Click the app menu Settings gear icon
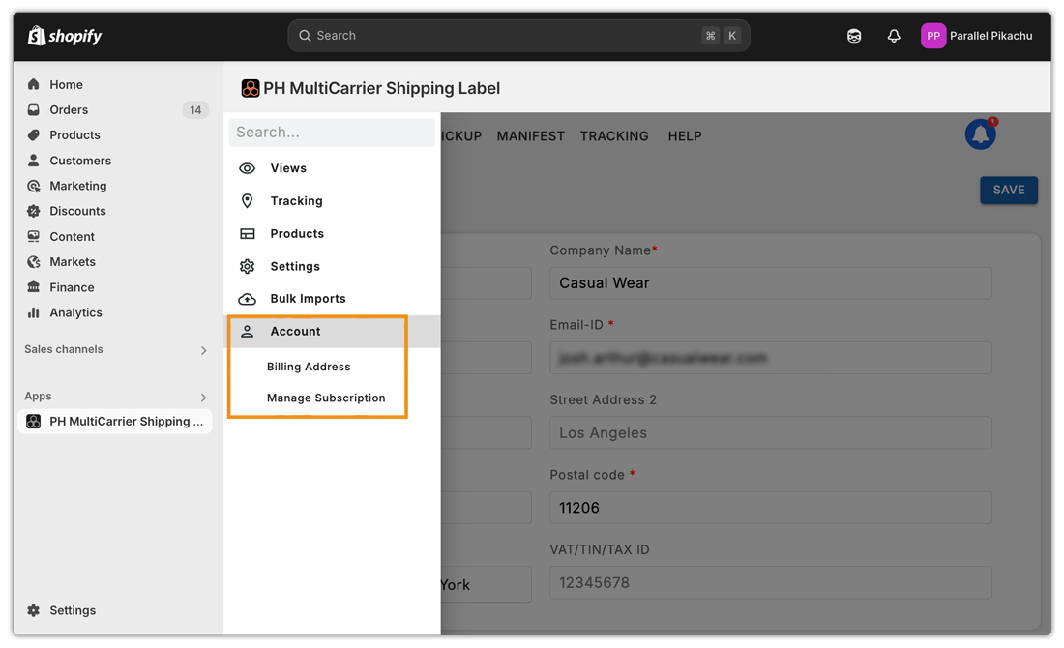 [247, 266]
